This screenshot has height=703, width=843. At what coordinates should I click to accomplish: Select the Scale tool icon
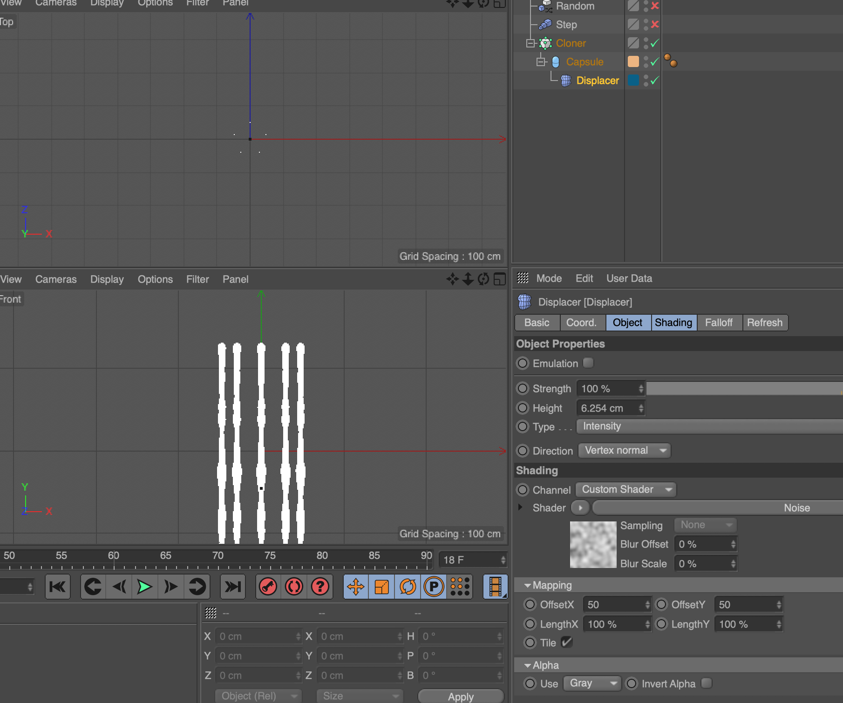[x=381, y=587]
